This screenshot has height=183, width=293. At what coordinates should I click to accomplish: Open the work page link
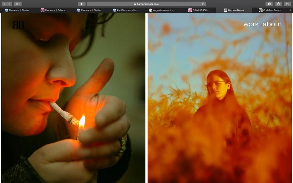pos(251,24)
